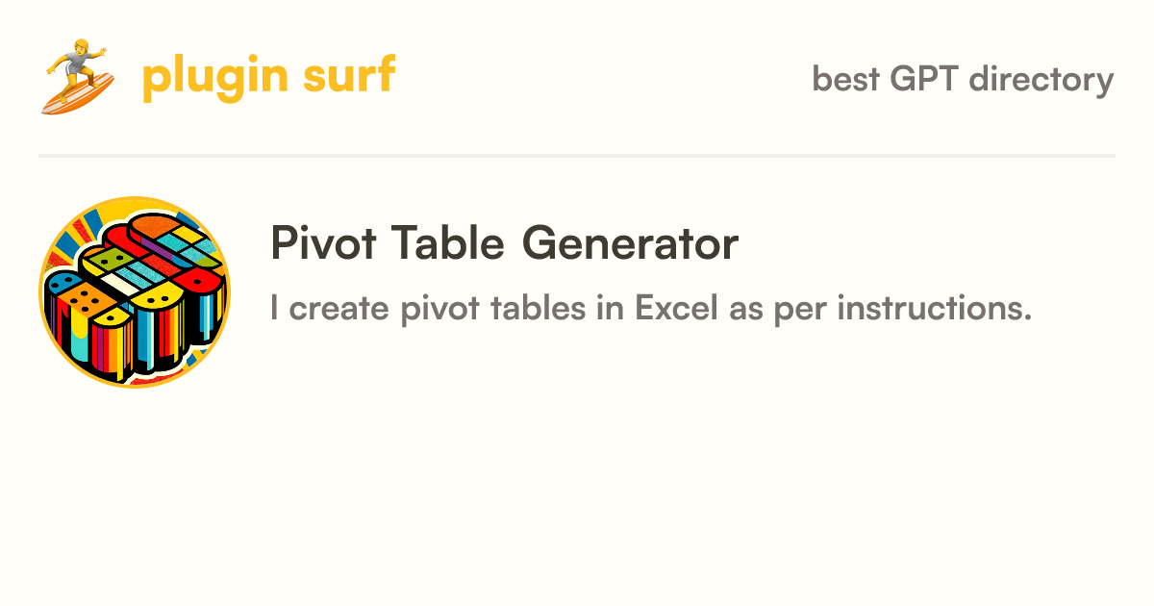The width and height of the screenshot is (1154, 606).
Task: Click the orange surfboard under the surfer
Action: pos(77,93)
